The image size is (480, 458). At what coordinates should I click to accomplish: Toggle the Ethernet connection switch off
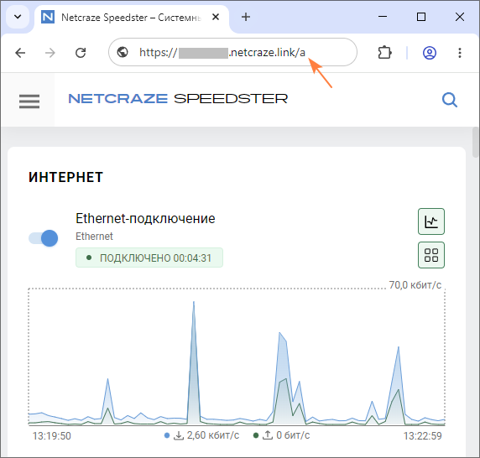(x=43, y=238)
